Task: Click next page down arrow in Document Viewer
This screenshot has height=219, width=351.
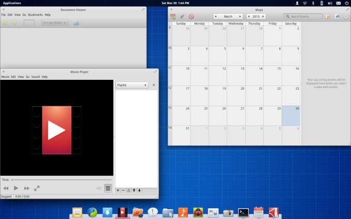Action: [14, 23]
